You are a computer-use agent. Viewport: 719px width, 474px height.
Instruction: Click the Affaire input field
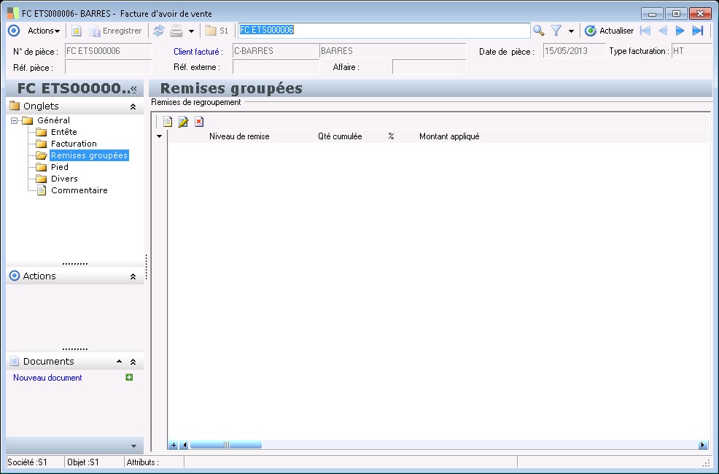pyautogui.click(x=430, y=67)
